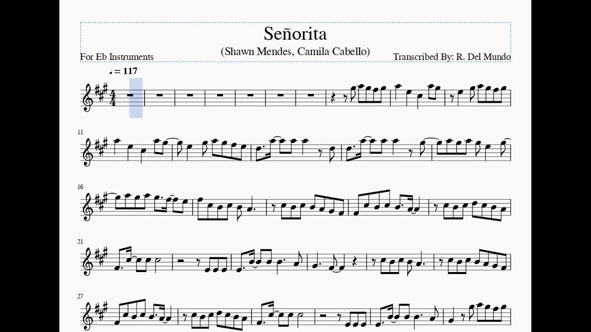Click the tempo marking "= 117"

pos(123,71)
